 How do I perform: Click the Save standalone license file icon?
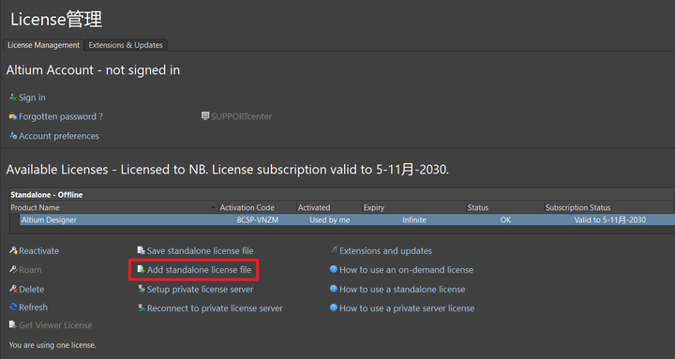coord(141,250)
